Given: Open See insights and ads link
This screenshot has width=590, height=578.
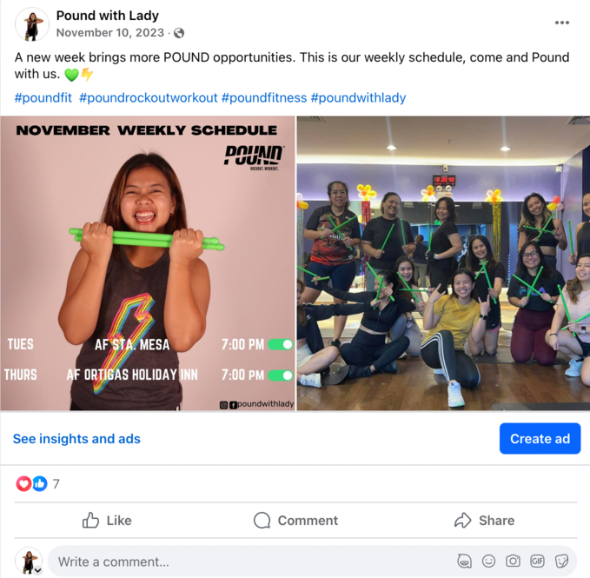Looking at the screenshot, I should [76, 439].
